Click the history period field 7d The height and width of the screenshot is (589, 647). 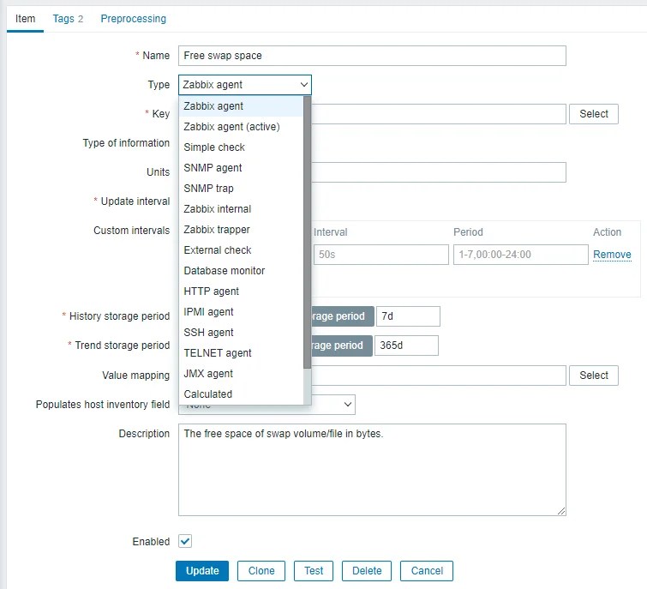[408, 316]
